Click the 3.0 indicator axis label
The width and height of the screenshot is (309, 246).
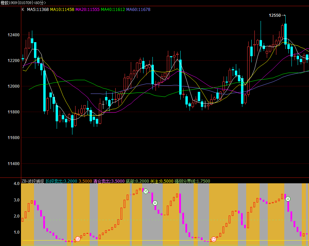pyautogui.click(x=16, y=200)
